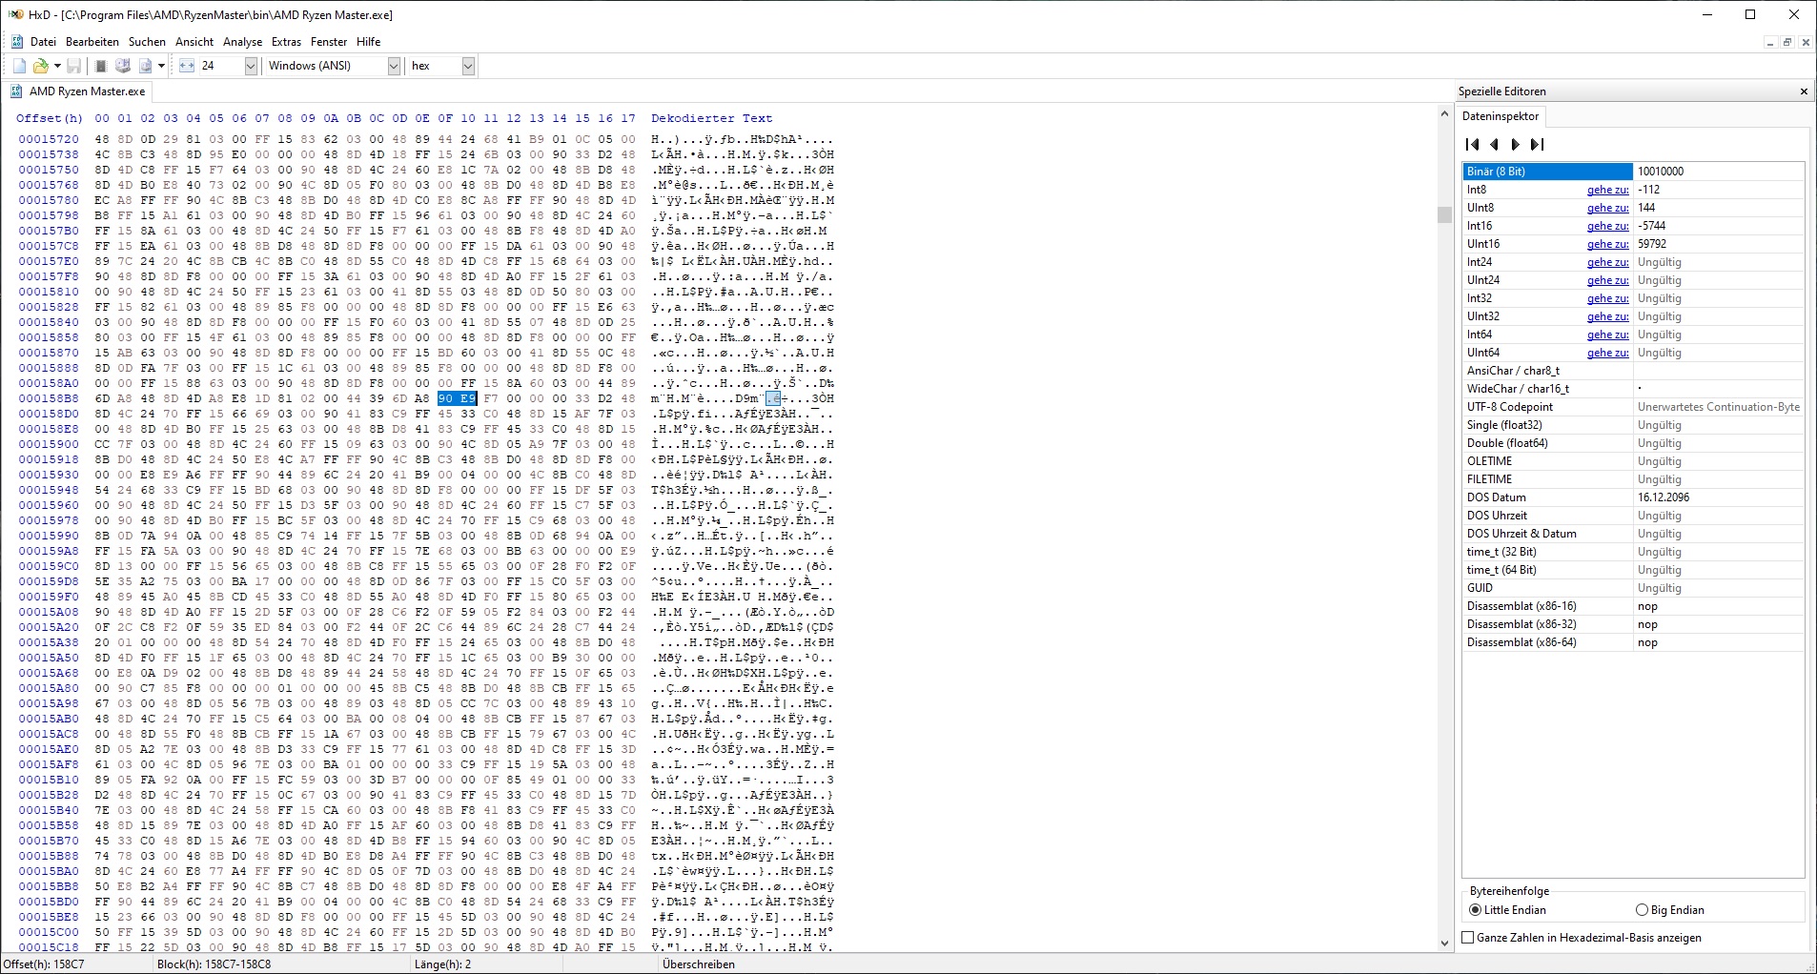The width and height of the screenshot is (1817, 974).
Task: Click the Offset(h): 158C7 status field
Action: tap(43, 964)
